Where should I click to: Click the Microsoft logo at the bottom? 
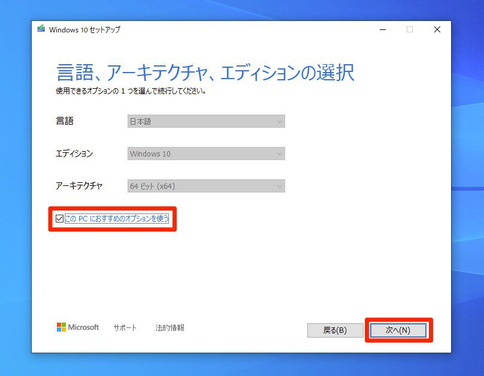[x=78, y=327]
